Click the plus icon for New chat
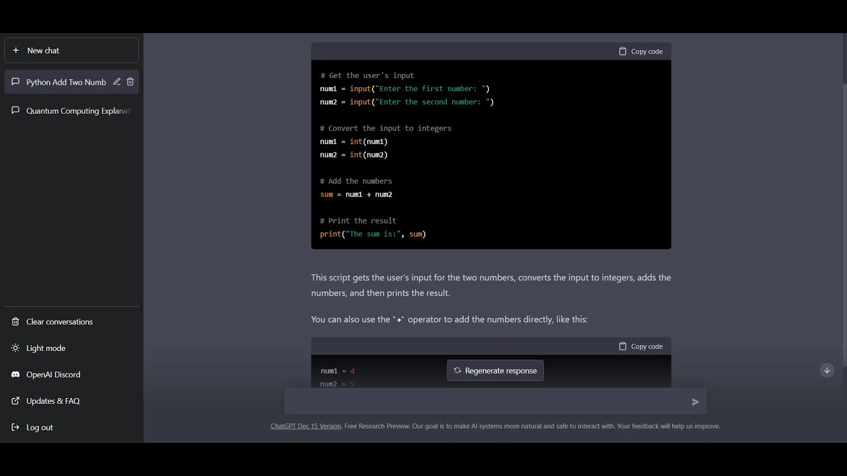 16,50
